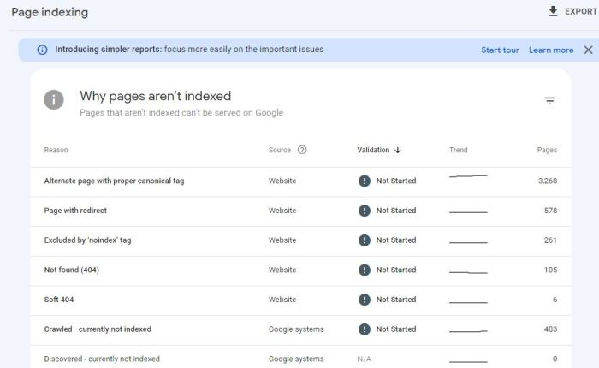Click the Reason column header

click(x=56, y=151)
